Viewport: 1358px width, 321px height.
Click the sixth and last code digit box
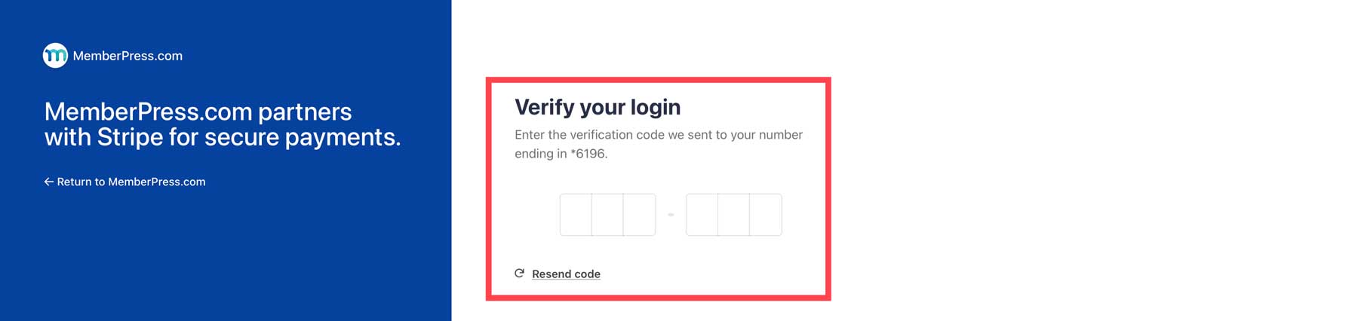pyautogui.click(x=765, y=215)
